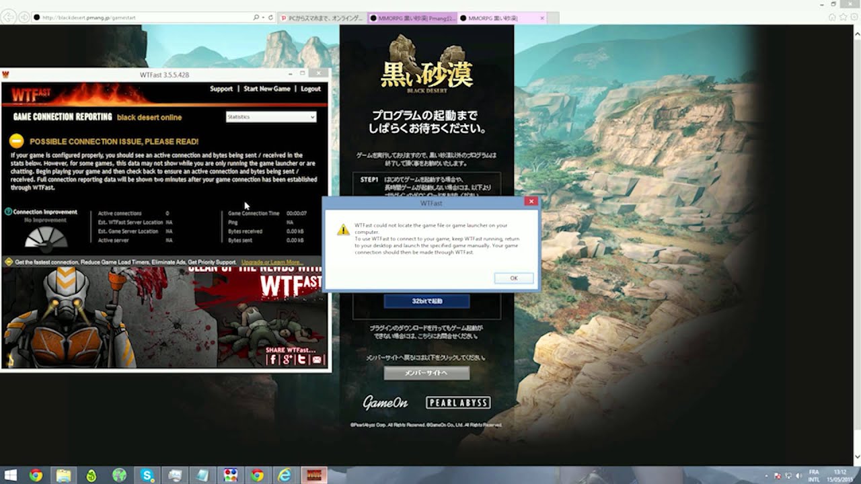Click the WTFast logo in header
The width and height of the screenshot is (861, 484).
coord(30,95)
